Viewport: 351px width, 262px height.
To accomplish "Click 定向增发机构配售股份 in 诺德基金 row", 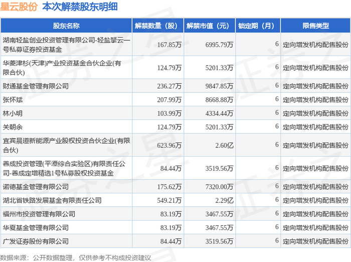I will pos(315,187).
